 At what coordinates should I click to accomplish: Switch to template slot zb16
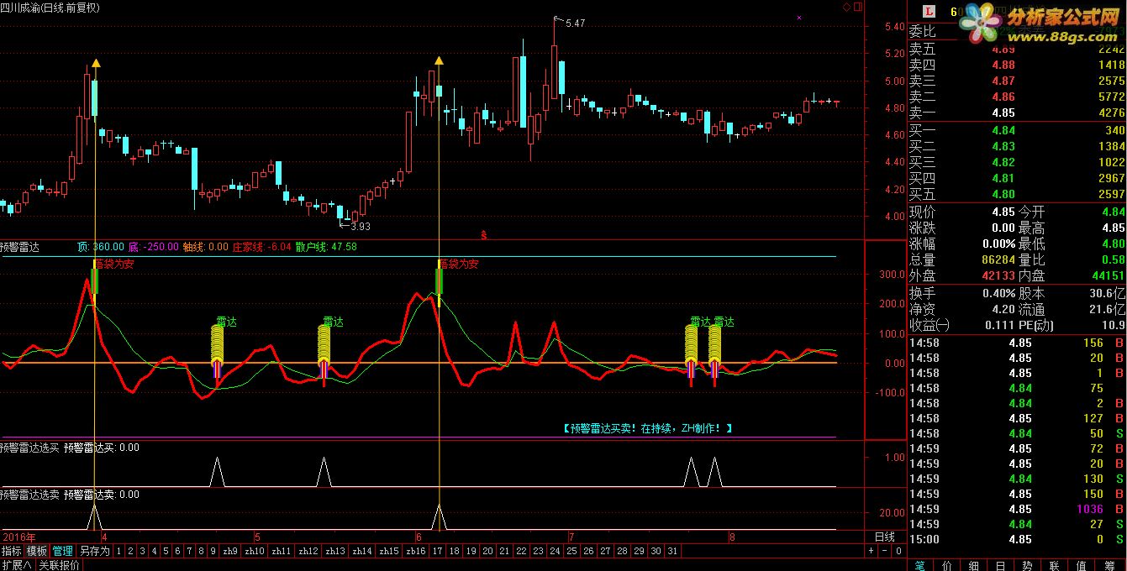416,551
